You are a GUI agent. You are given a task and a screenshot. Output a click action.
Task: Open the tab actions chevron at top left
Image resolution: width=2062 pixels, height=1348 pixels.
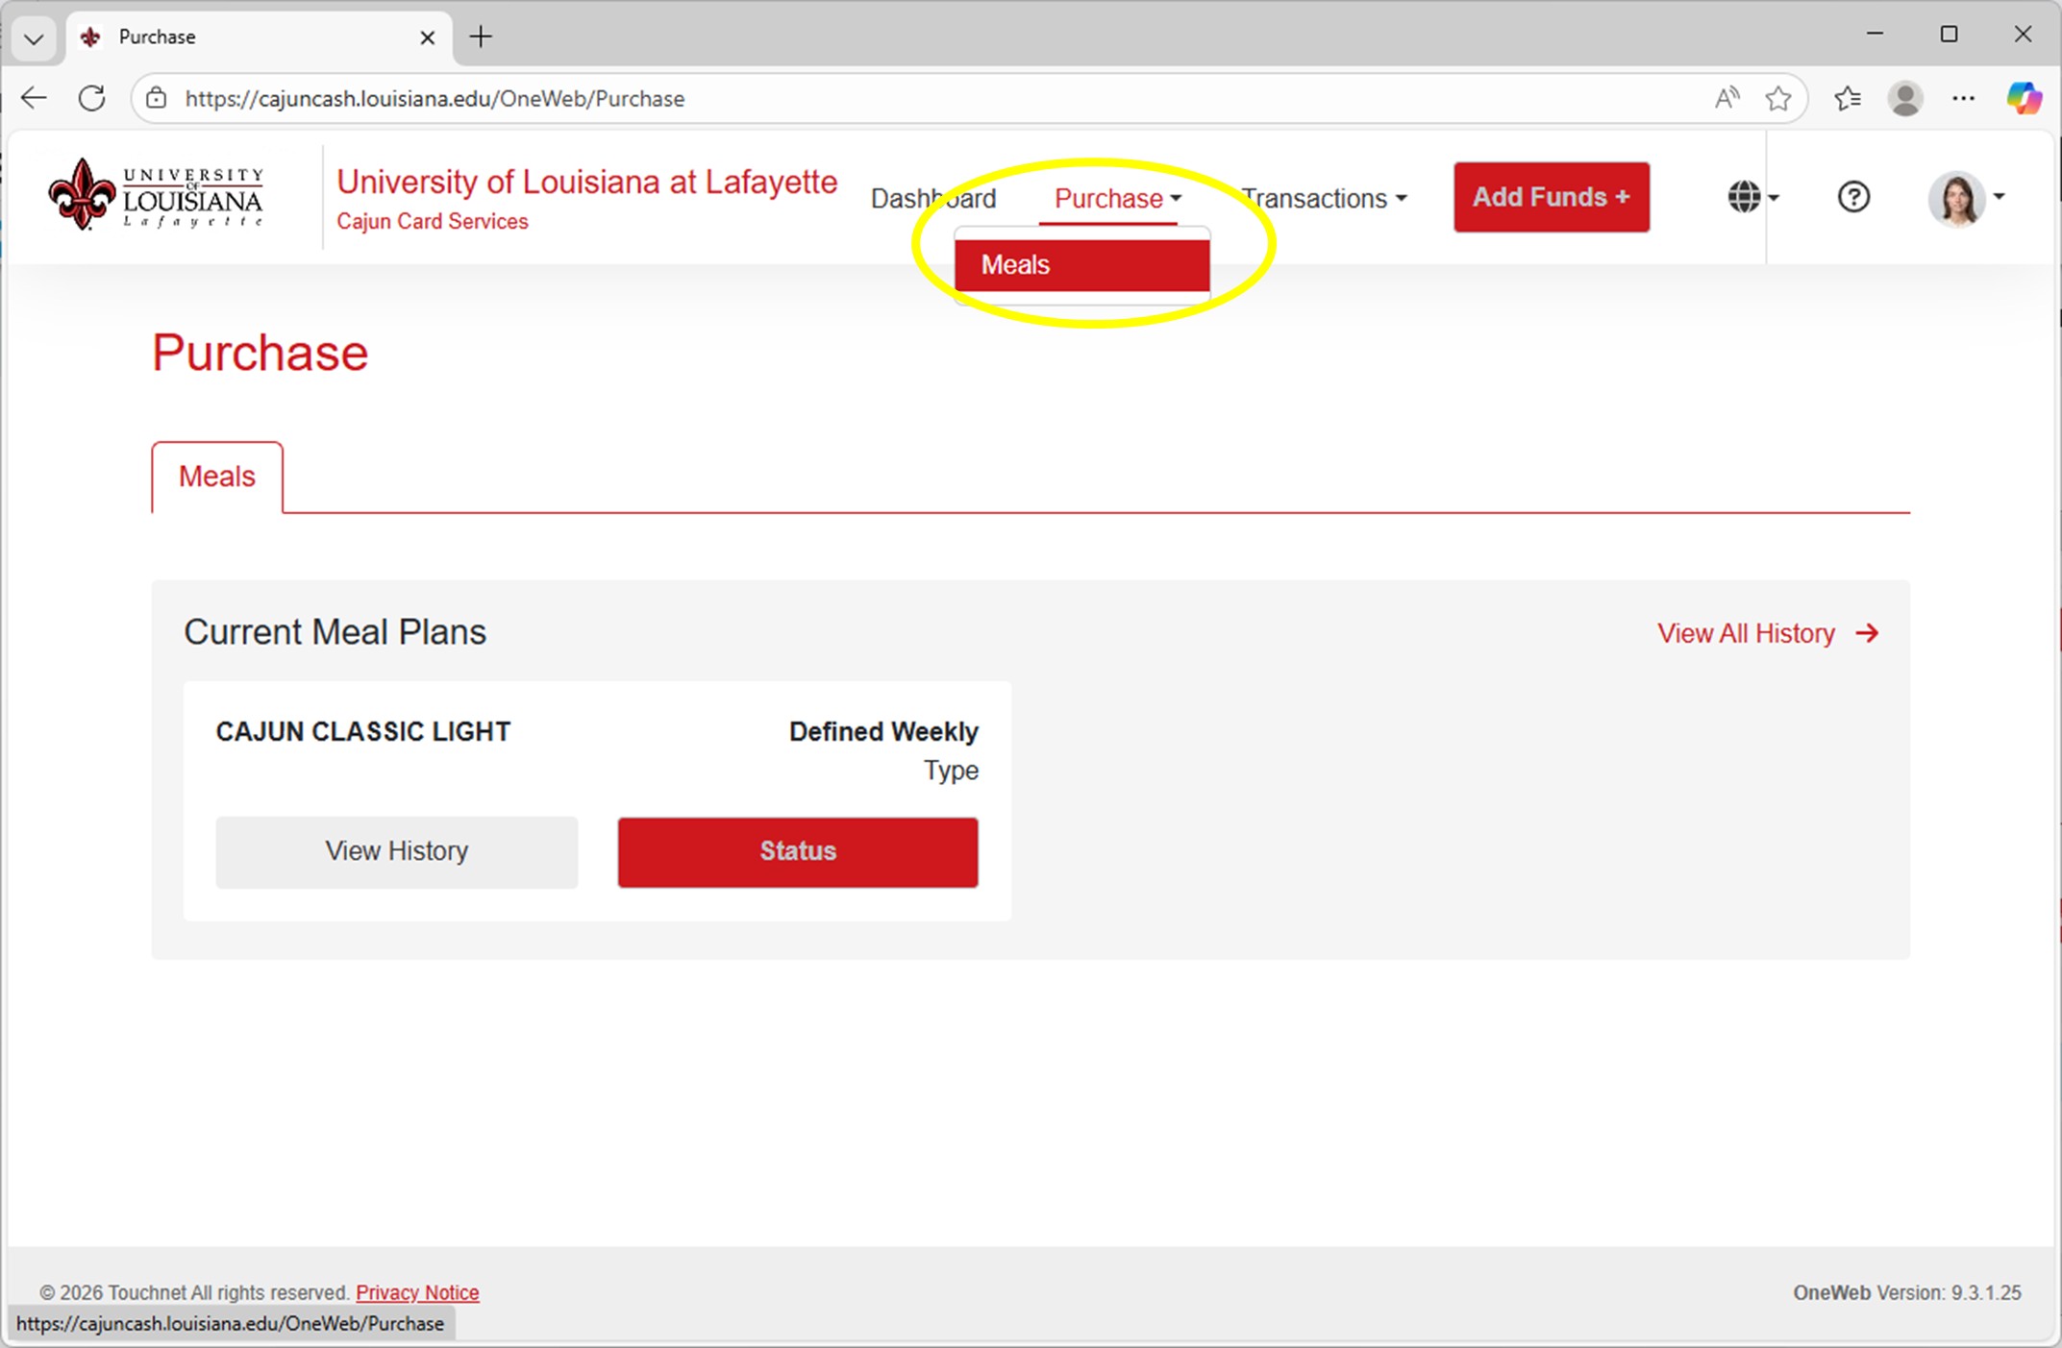[34, 37]
